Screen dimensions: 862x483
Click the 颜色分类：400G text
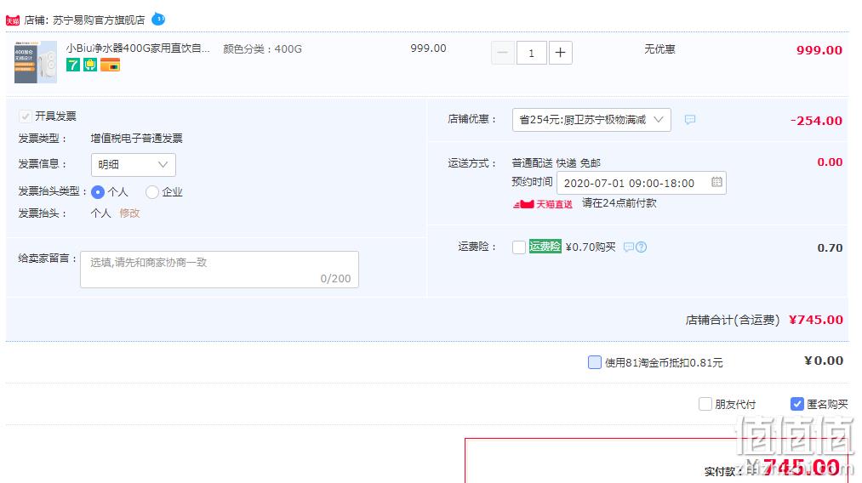tap(262, 49)
